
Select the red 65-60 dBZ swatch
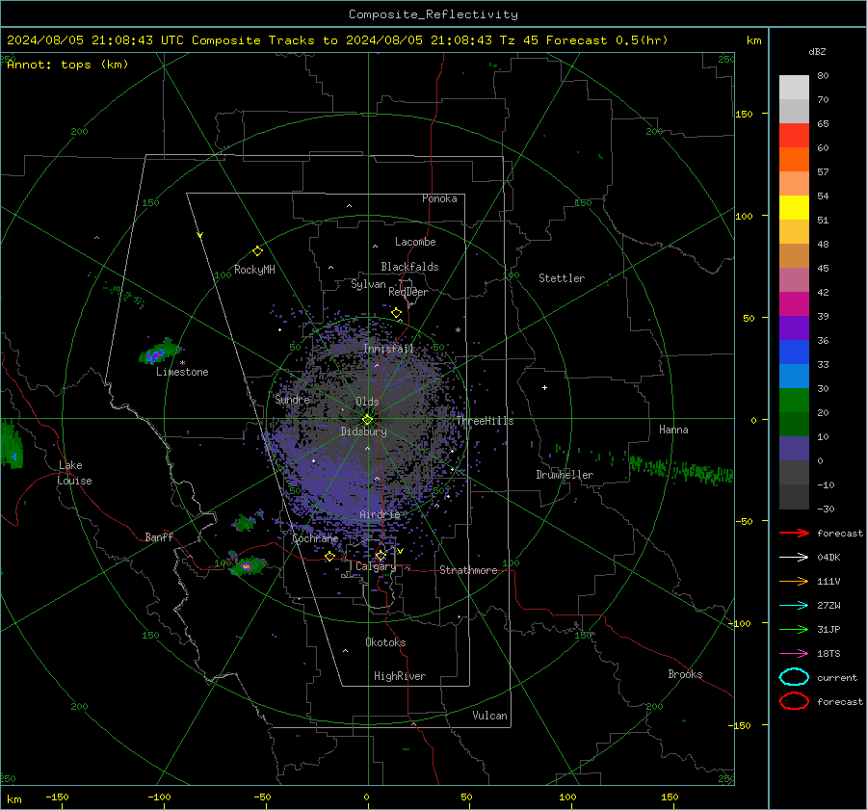tap(794, 136)
